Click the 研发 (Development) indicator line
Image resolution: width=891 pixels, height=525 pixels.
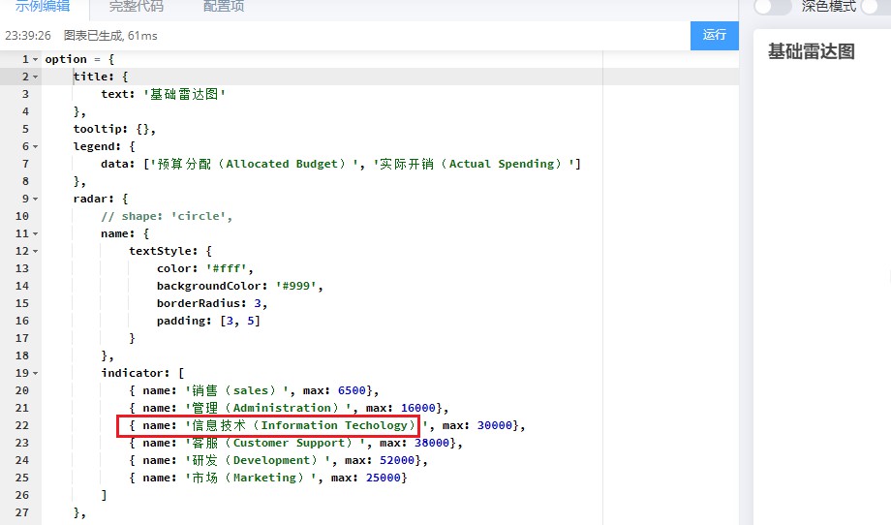[278, 460]
